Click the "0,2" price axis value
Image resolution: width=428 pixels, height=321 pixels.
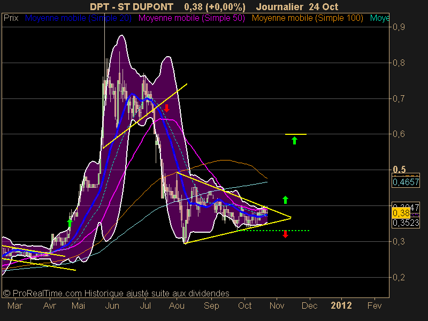click(x=399, y=277)
